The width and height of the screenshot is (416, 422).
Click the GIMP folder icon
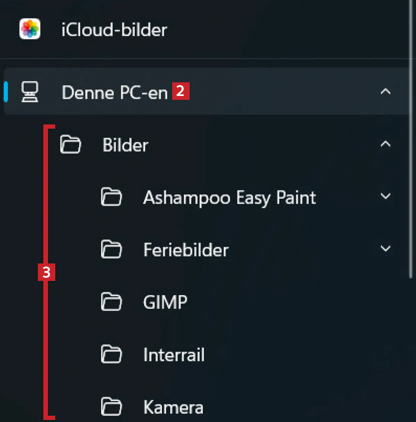(x=111, y=302)
